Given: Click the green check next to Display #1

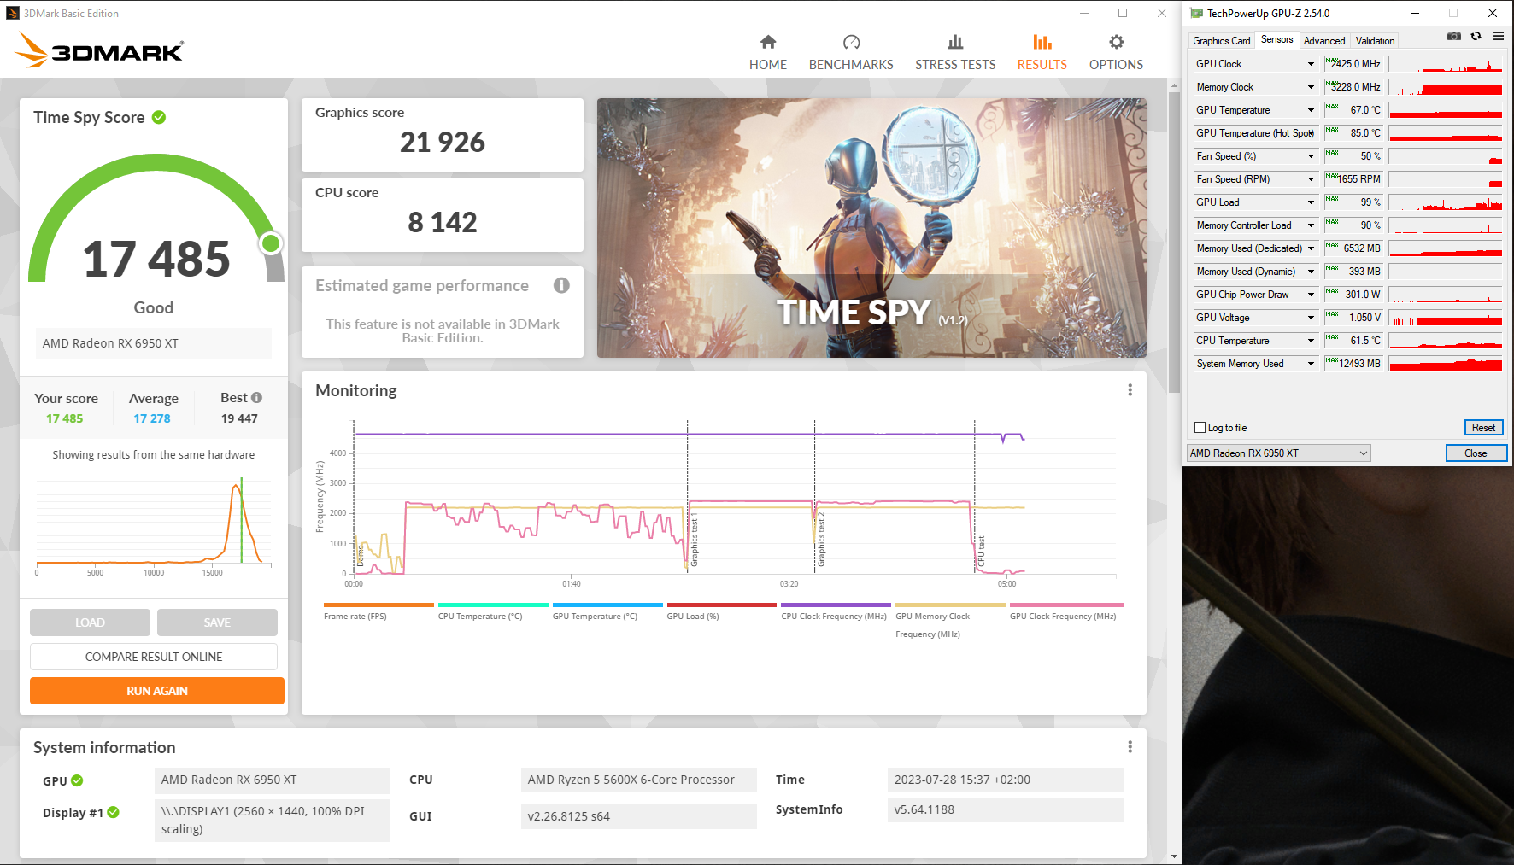Looking at the screenshot, I should point(114,812).
